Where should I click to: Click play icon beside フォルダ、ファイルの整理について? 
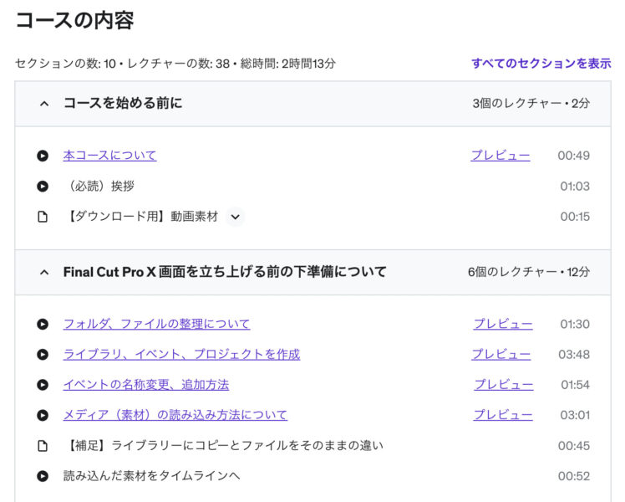[x=43, y=324]
